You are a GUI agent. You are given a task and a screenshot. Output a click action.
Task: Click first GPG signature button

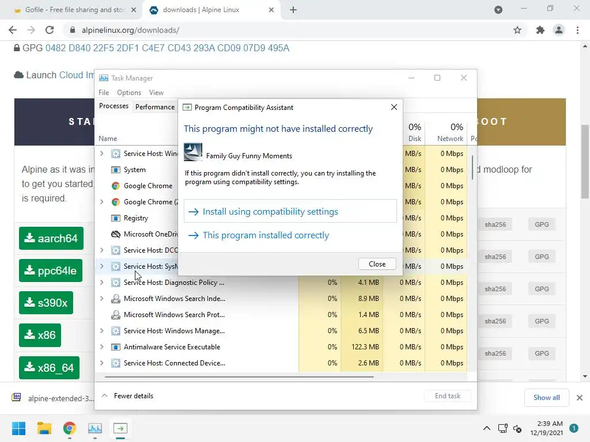(542, 224)
